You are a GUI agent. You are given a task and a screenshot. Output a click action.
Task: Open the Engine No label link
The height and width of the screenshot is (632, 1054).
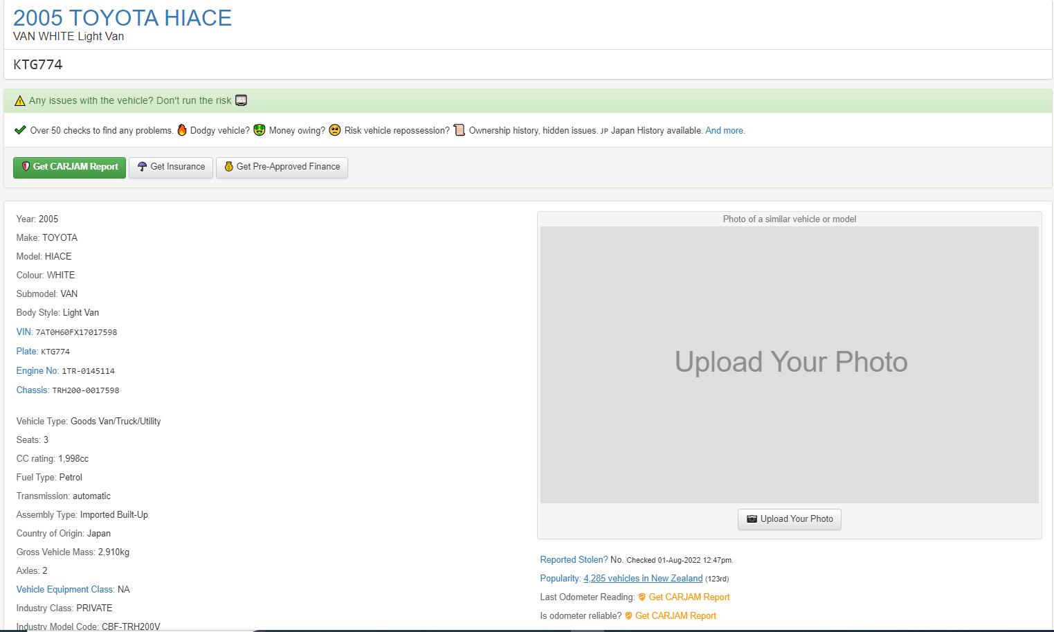(37, 371)
